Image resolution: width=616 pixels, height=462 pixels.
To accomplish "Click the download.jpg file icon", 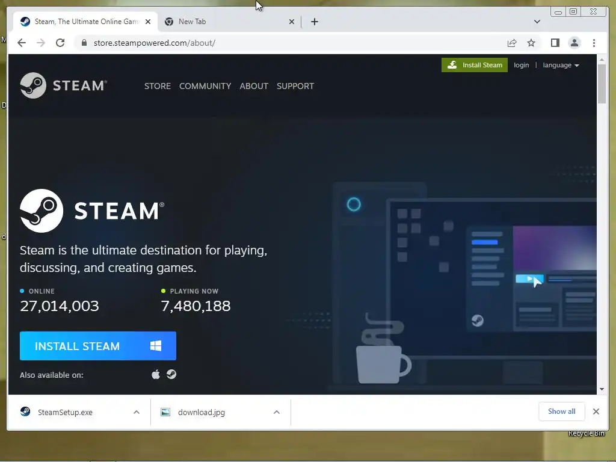I will coord(165,412).
